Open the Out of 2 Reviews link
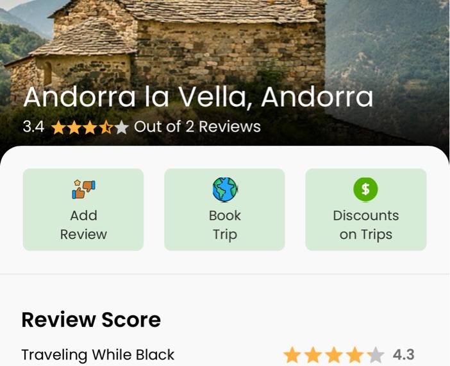 197,126
